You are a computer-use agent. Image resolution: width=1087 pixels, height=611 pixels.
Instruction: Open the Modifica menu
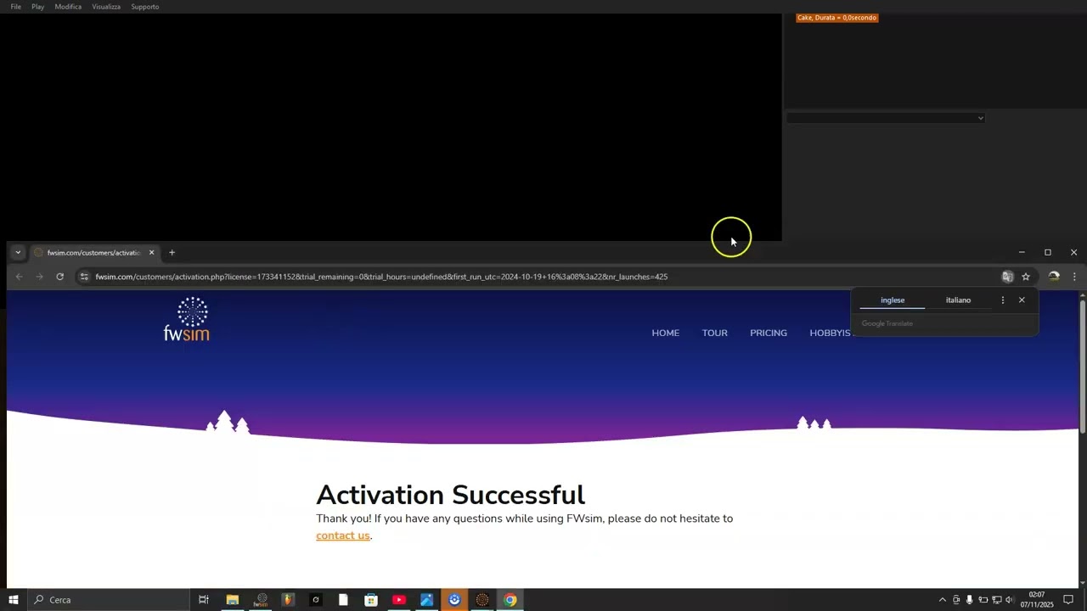pos(68,7)
